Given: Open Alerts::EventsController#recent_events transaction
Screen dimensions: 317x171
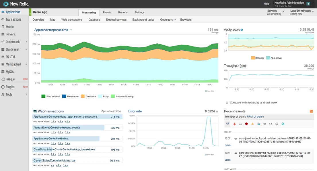Looking at the screenshot, I should [57, 128].
